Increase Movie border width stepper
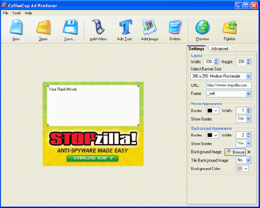This screenshot has width=260, height=208. pos(248,109)
